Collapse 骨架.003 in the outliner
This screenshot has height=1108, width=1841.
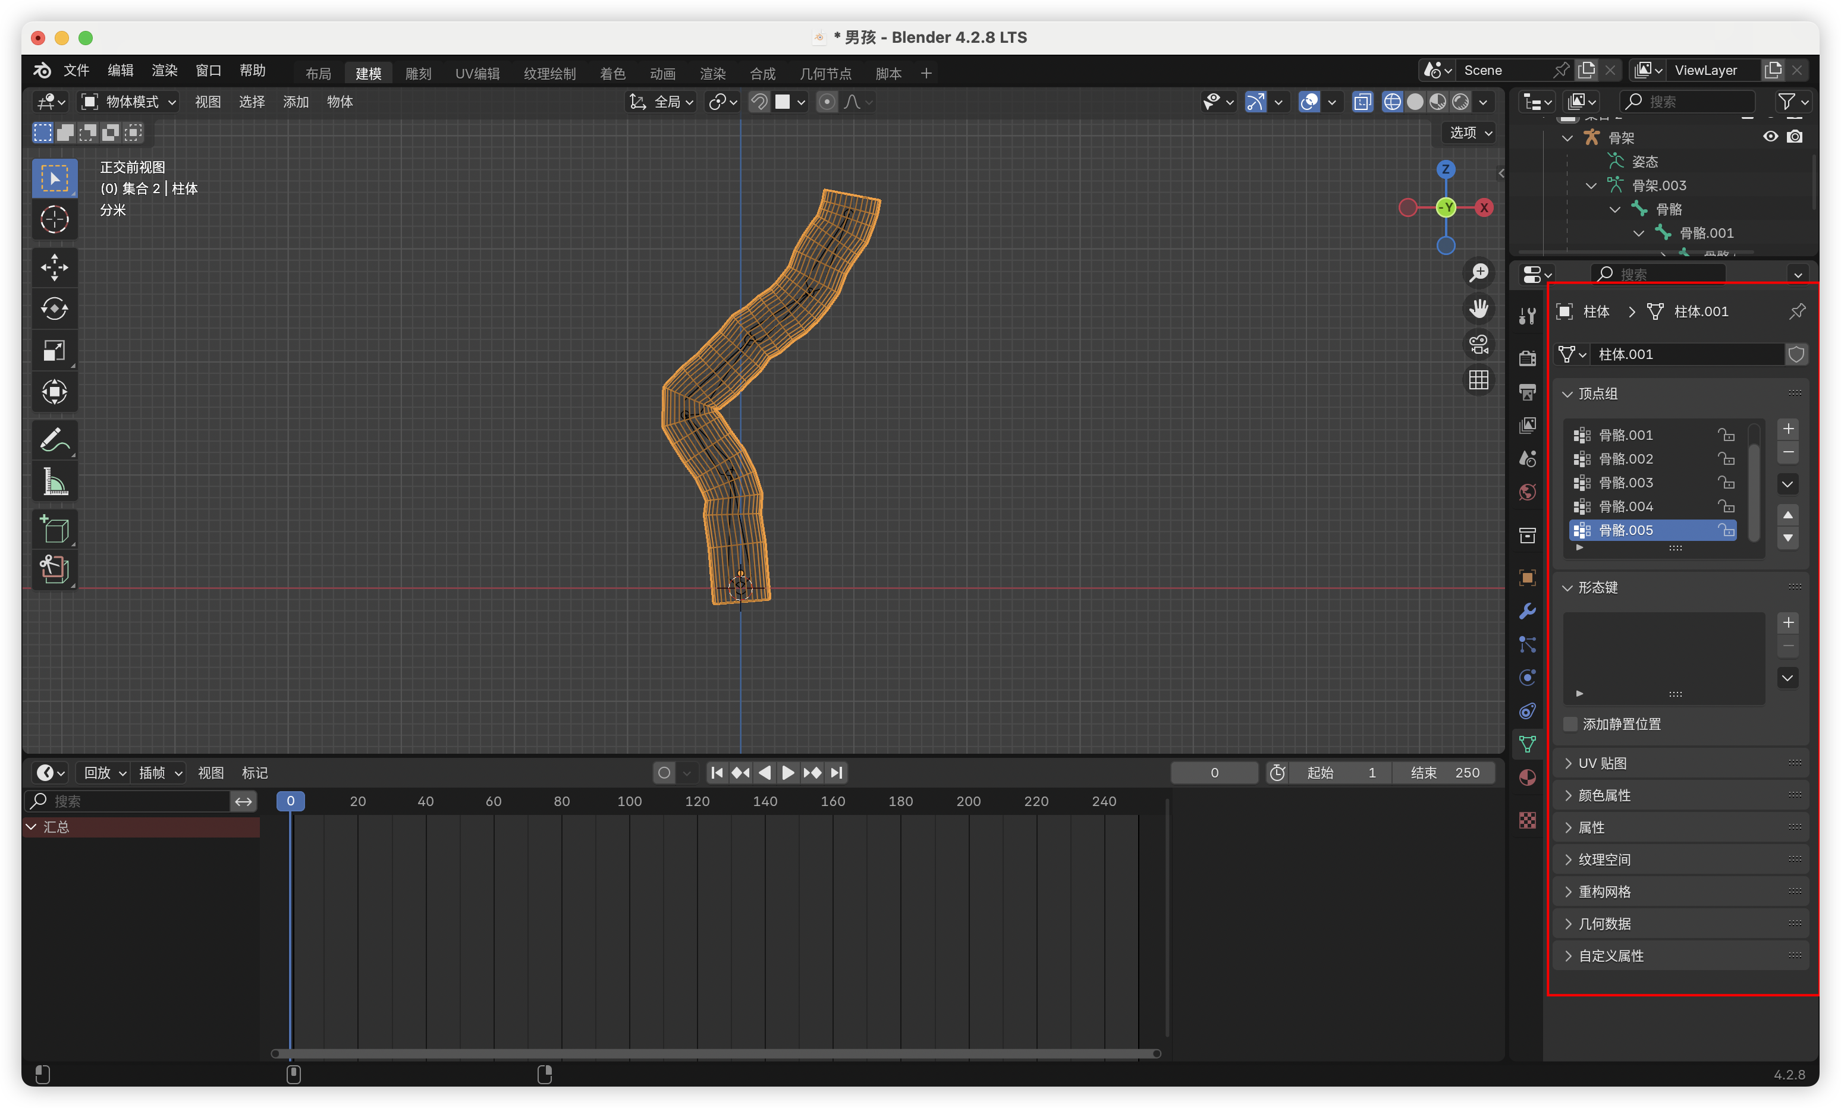[x=1591, y=185]
